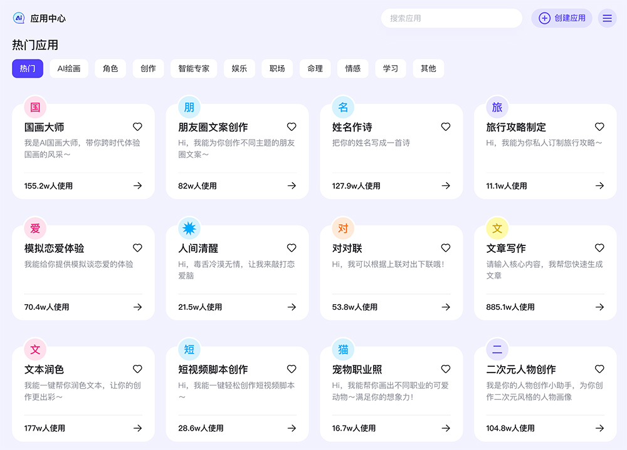
Task: Click the 创建应用 button
Action: [562, 18]
